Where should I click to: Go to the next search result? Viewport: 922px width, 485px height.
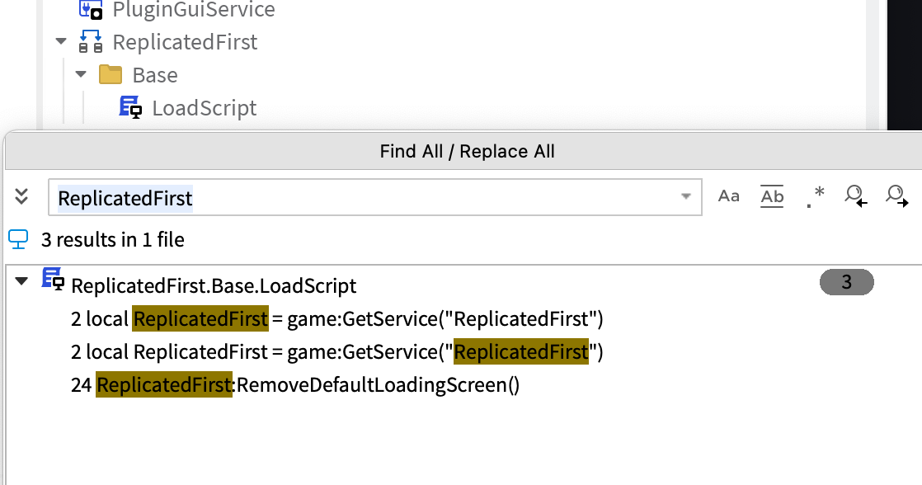point(896,196)
